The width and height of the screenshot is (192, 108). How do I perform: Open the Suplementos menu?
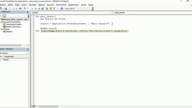click(73, 5)
